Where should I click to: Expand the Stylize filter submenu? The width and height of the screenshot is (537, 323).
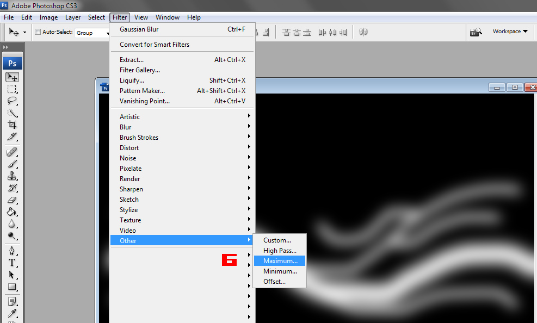click(x=183, y=210)
